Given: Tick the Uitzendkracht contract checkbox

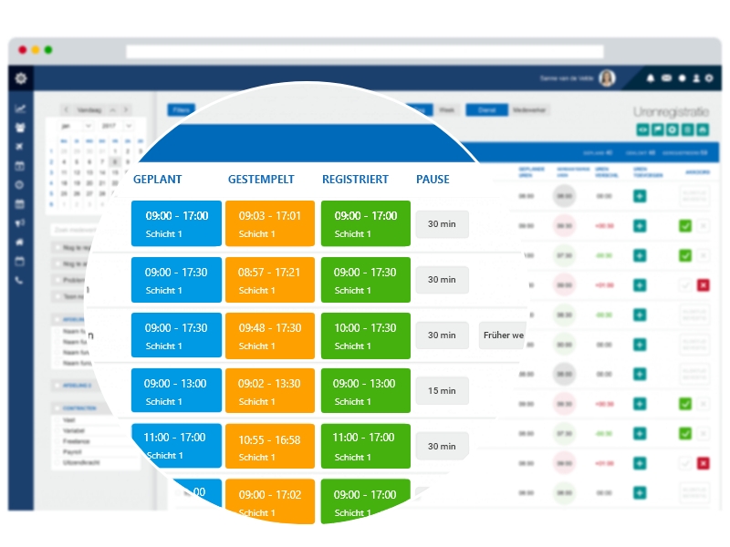Looking at the screenshot, I should (x=57, y=462).
